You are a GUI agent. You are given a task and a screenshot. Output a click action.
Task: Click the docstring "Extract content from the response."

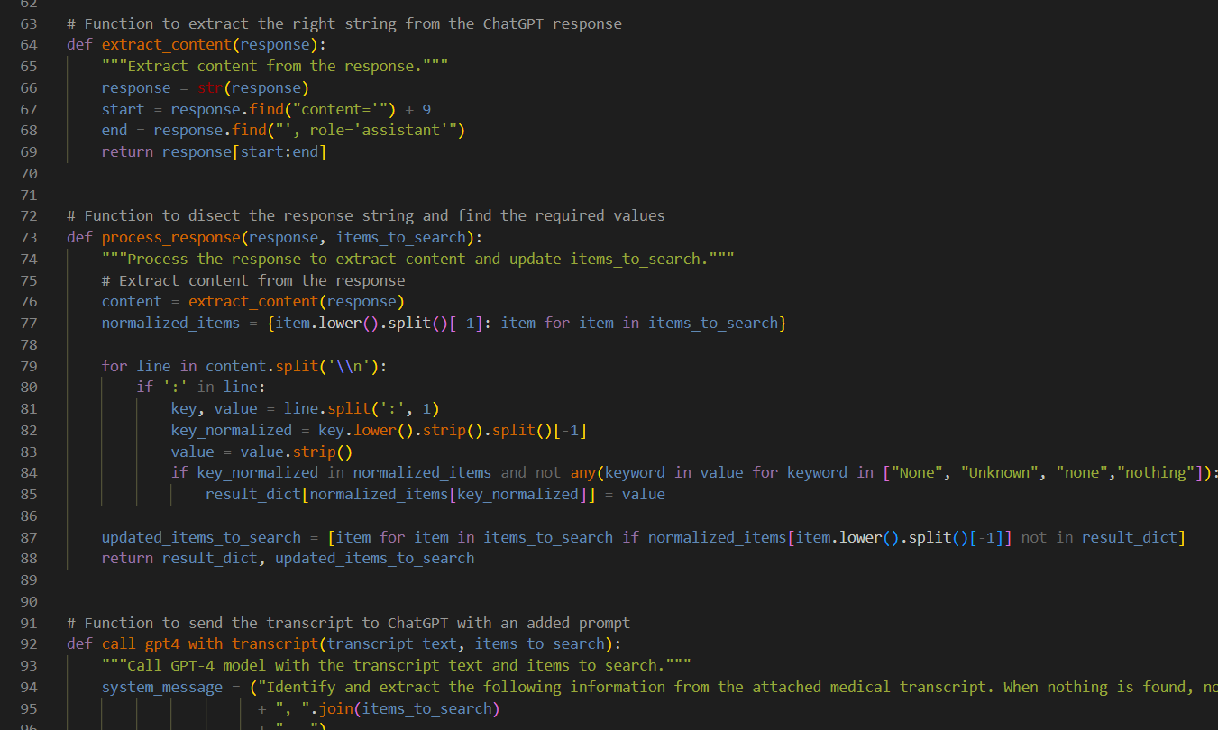click(x=275, y=67)
